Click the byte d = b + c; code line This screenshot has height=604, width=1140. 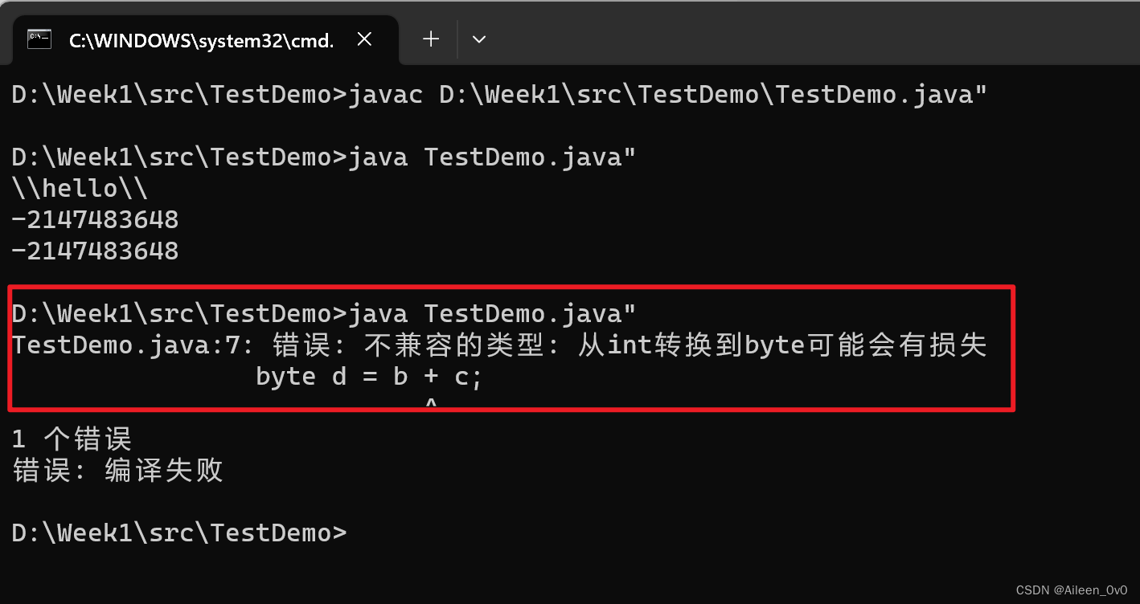368,376
